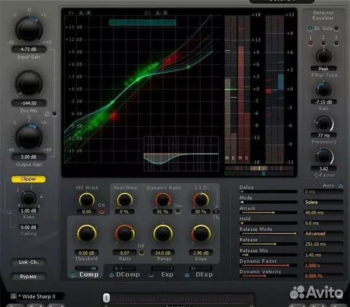
Task: Click the Output Gain 3.00 dB value
Action: 28,157
